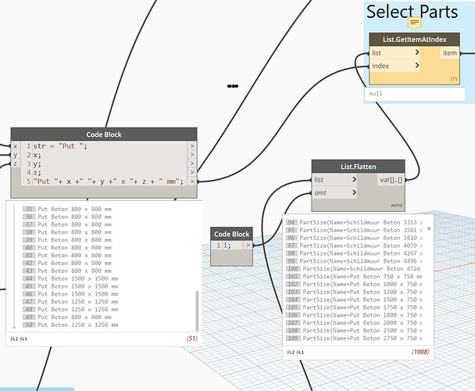This screenshot has height=391, width=475.
Task: Click output arrow for code line 1
Action: click(x=192, y=146)
